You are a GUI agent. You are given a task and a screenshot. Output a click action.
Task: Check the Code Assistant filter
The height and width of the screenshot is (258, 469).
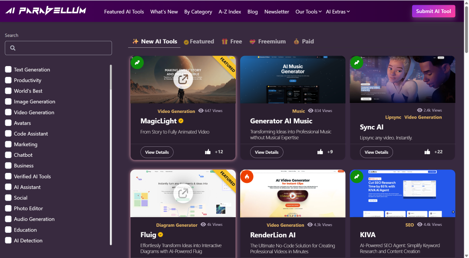(8, 133)
